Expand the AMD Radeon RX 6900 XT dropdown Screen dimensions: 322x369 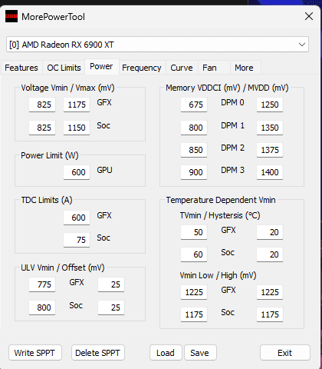point(157,45)
